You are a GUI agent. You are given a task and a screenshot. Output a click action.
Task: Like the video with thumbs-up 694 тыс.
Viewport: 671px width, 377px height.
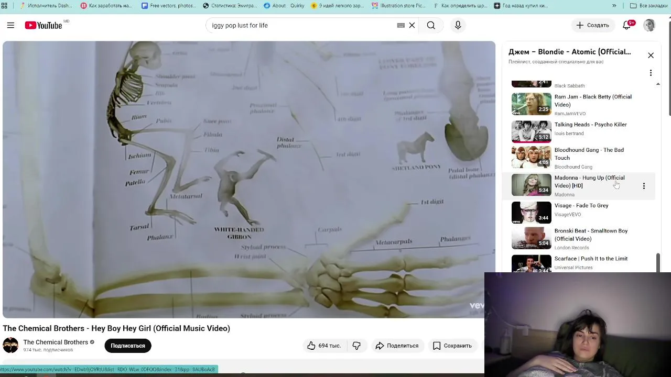point(324,346)
